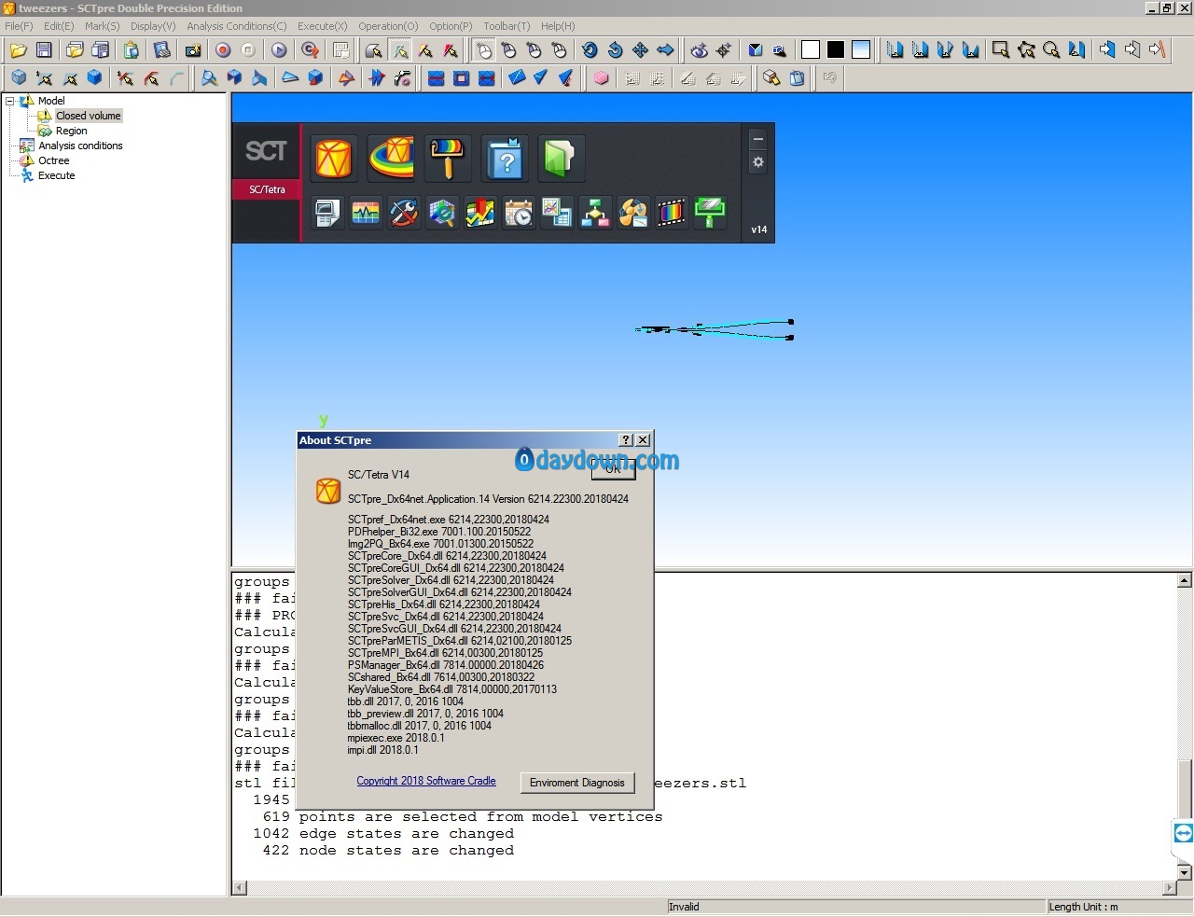Click the Save floppy disk icon
This screenshot has width=1194, height=917.
[x=44, y=50]
